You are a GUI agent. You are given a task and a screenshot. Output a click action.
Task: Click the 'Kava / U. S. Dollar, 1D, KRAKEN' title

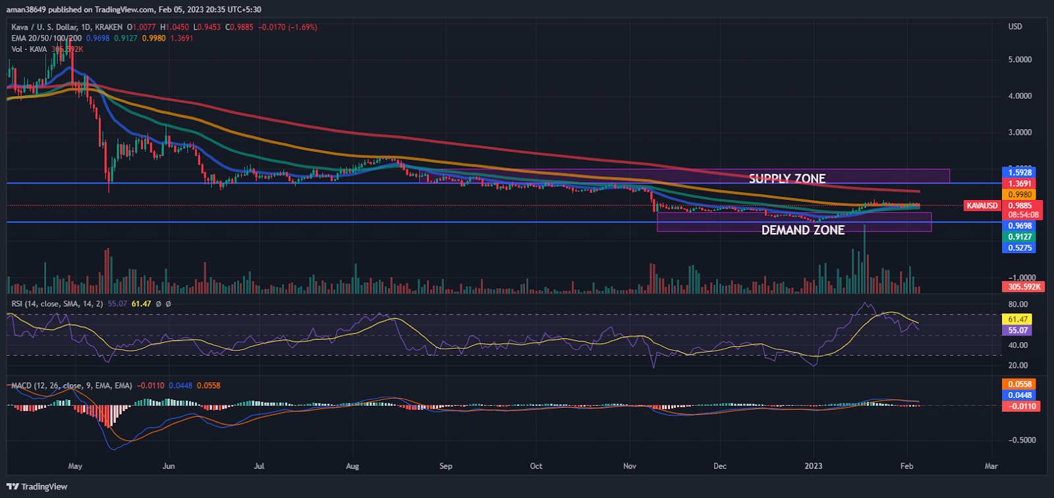point(67,27)
